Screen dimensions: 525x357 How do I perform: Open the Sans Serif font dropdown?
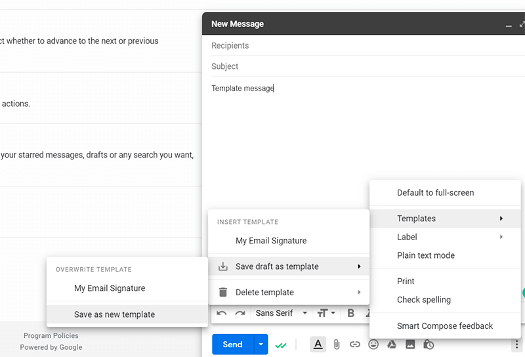(x=282, y=313)
